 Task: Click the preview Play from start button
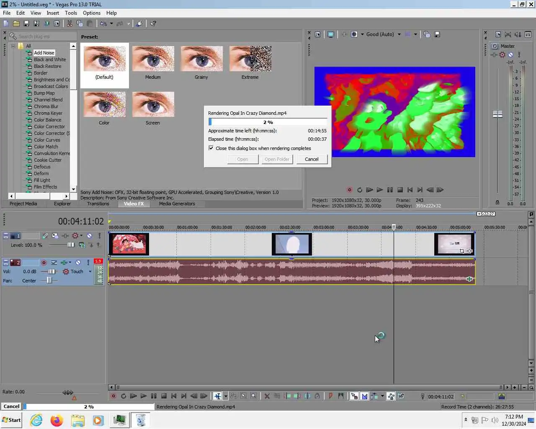pos(369,190)
